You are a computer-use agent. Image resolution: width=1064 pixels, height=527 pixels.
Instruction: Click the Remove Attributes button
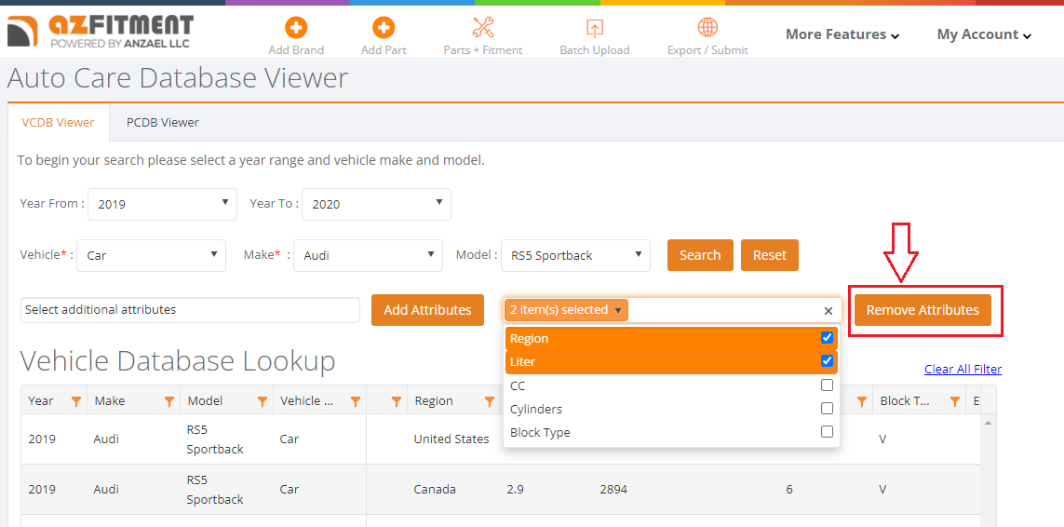[923, 310]
